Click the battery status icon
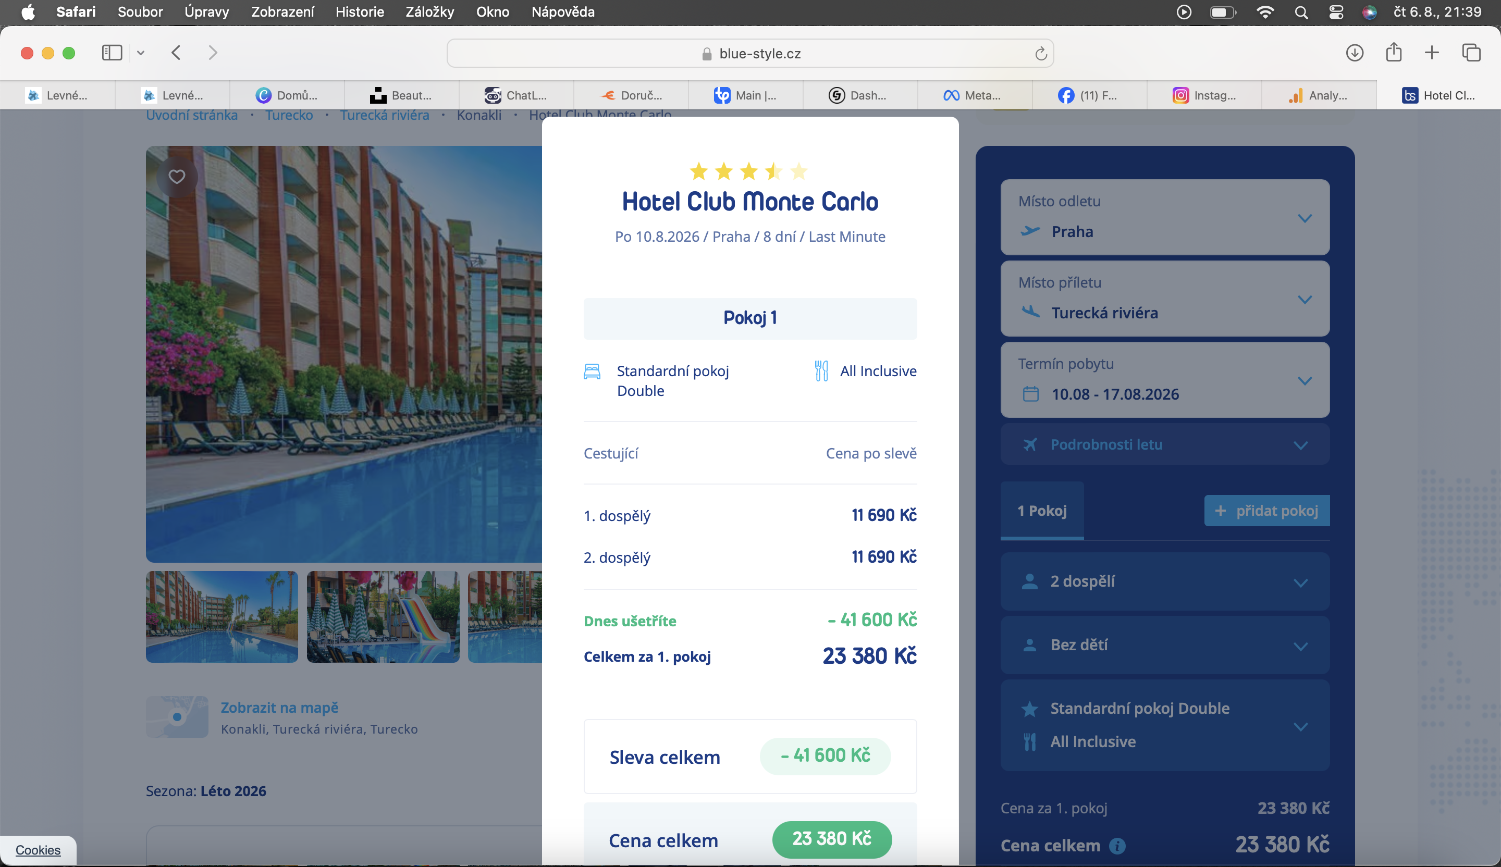The height and width of the screenshot is (867, 1501). coord(1223,13)
